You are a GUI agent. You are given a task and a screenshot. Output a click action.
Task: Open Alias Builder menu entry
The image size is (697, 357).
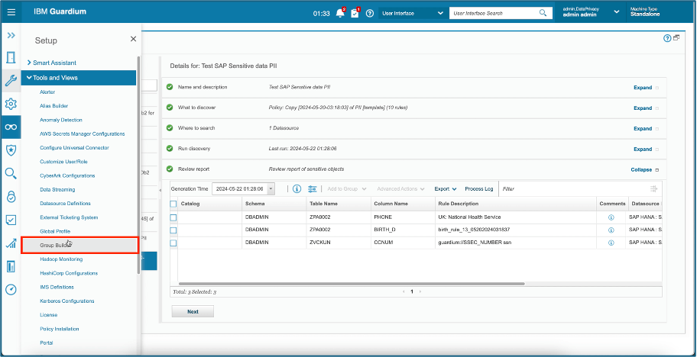[53, 106]
